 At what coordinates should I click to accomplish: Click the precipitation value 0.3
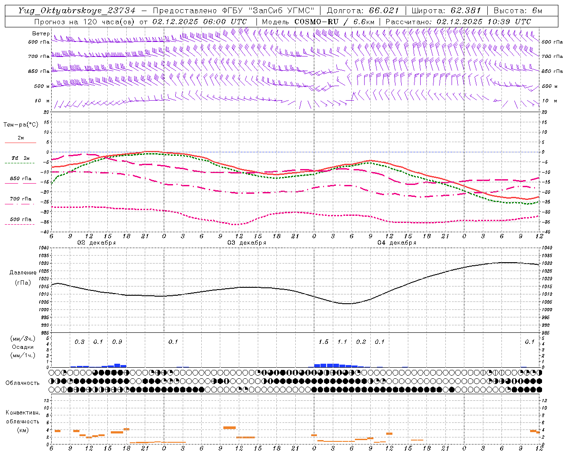pos(79,342)
